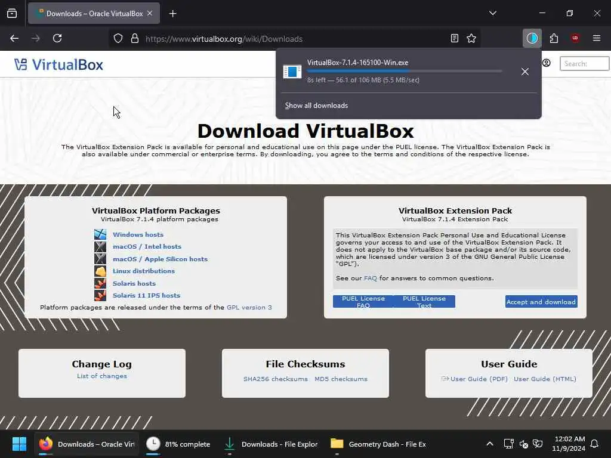Image resolution: width=611 pixels, height=458 pixels.
Task: Open the extensions puzzle icon
Action: coord(554,38)
